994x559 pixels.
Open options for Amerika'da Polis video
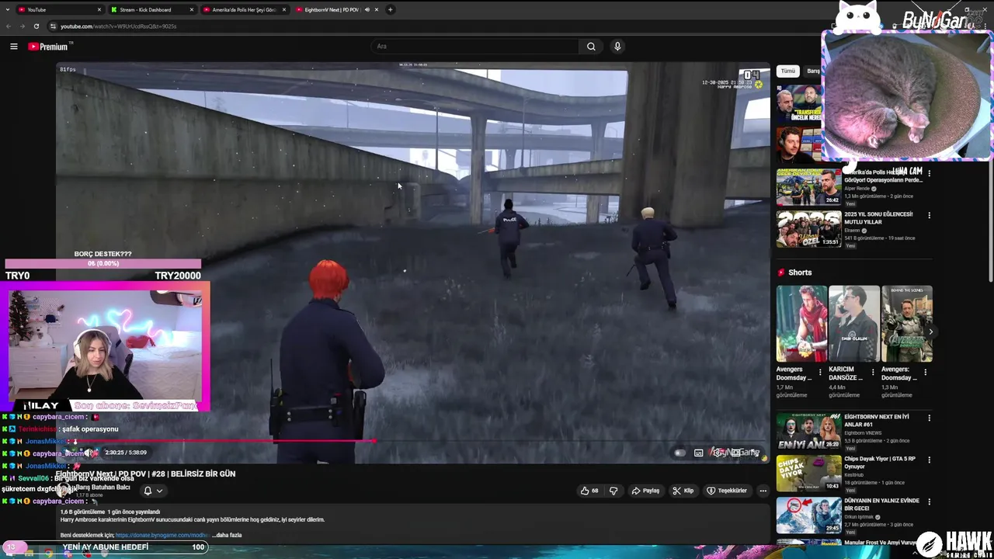pyautogui.click(x=929, y=174)
